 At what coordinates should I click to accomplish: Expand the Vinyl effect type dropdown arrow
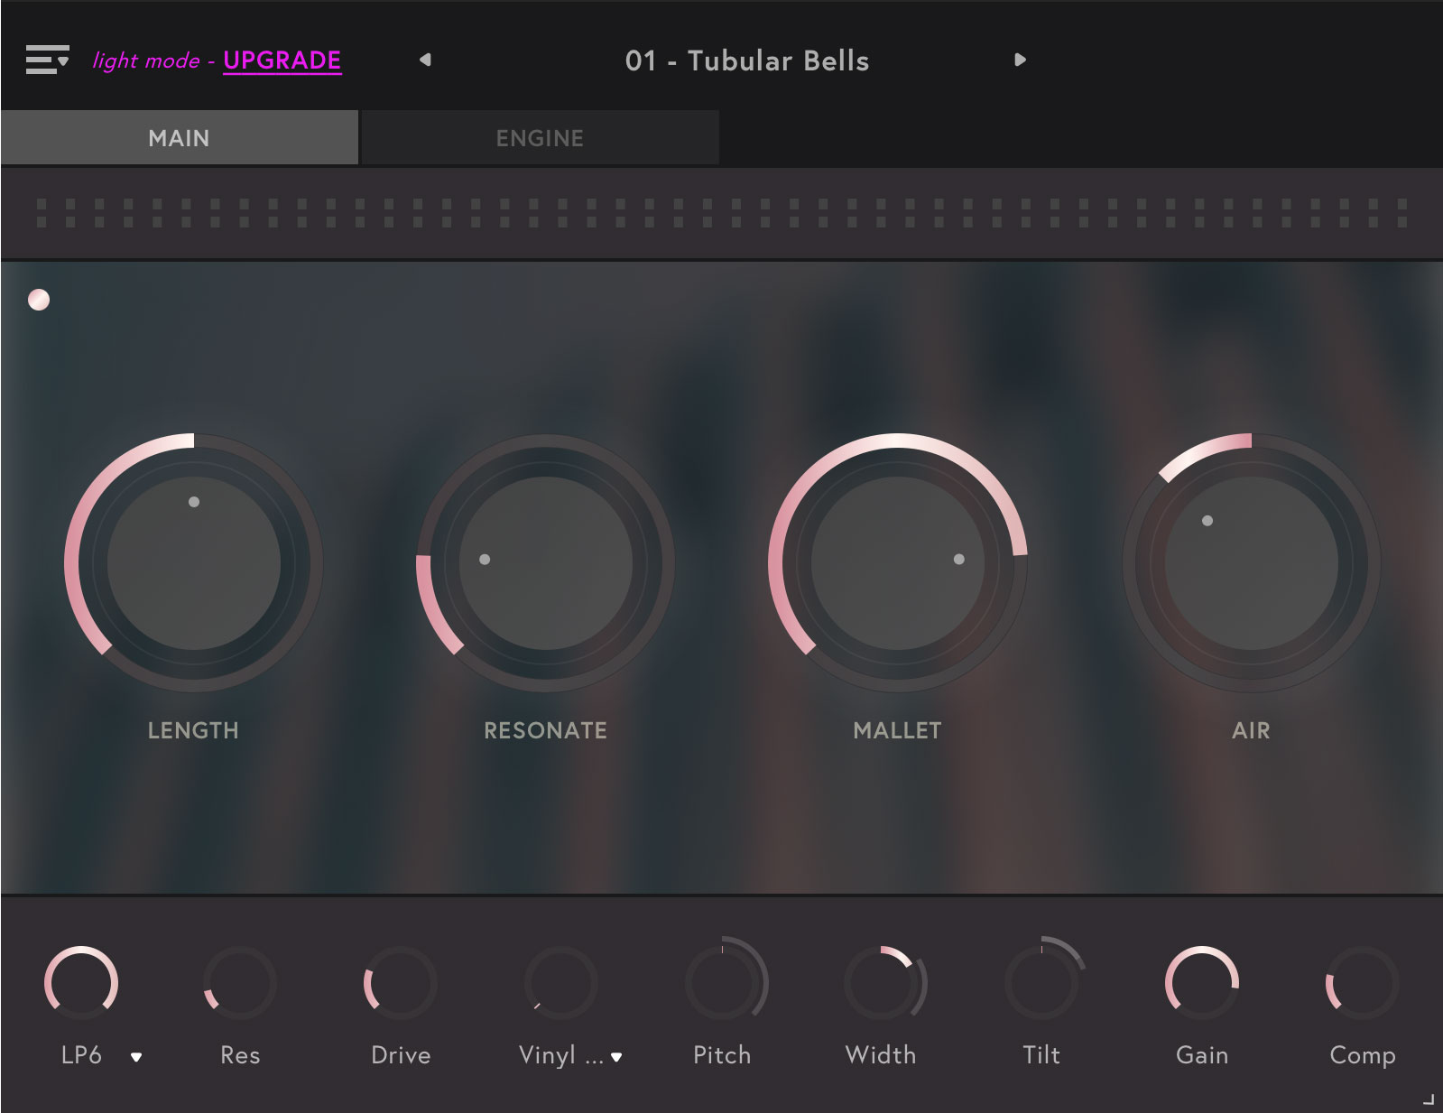tap(616, 1057)
